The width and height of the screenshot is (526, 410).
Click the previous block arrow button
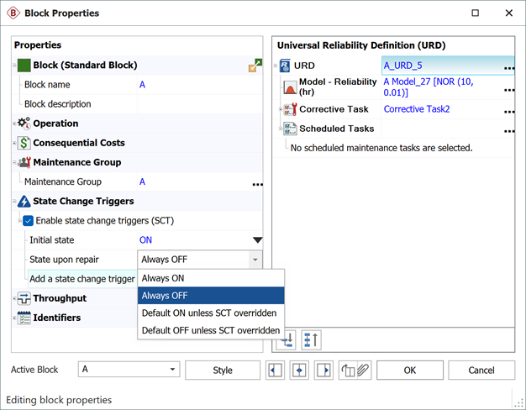point(274,371)
